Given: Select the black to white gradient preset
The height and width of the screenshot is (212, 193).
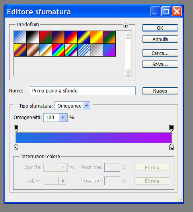Looking at the screenshot, I should click(33, 37).
